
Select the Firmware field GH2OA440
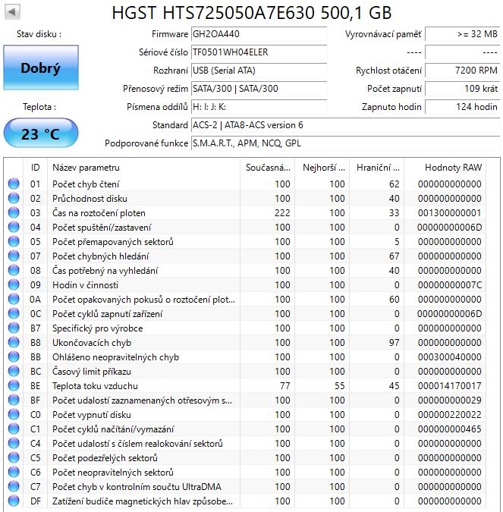click(259, 34)
